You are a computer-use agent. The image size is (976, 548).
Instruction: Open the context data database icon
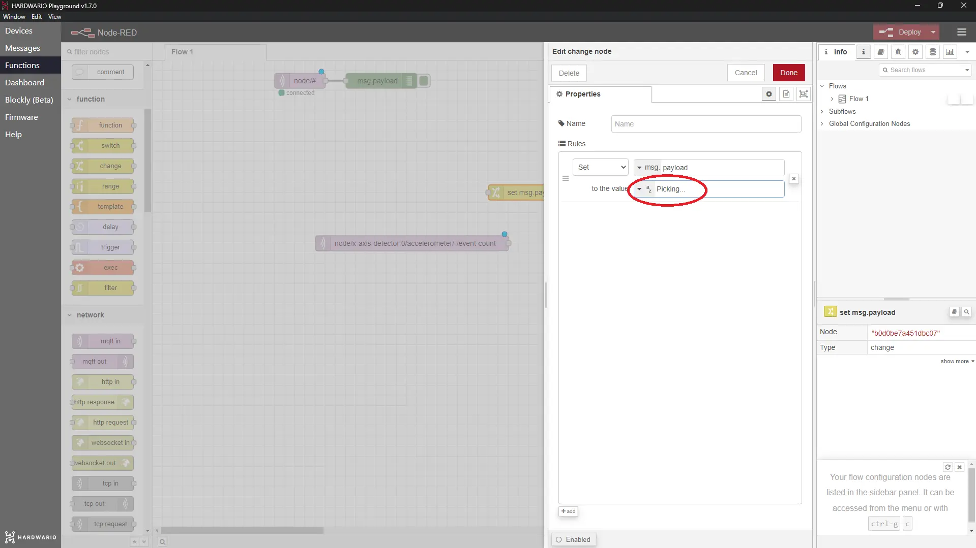(x=933, y=52)
